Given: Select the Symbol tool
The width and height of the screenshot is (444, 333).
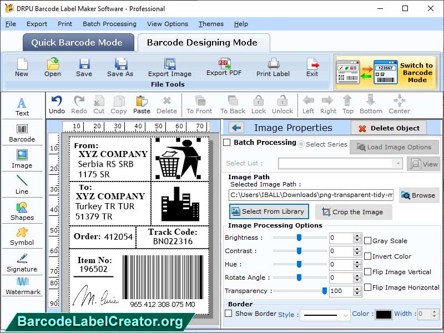Looking at the screenshot, I should coord(22,237).
